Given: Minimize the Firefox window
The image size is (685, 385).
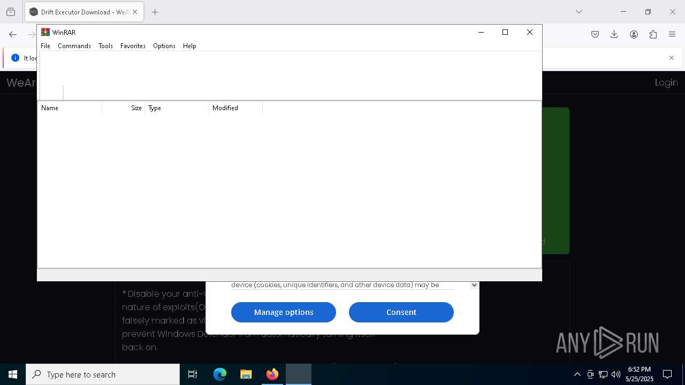Looking at the screenshot, I should click(x=623, y=12).
